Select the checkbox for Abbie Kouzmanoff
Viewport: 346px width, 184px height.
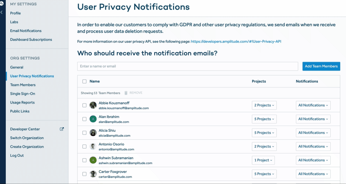(x=85, y=105)
